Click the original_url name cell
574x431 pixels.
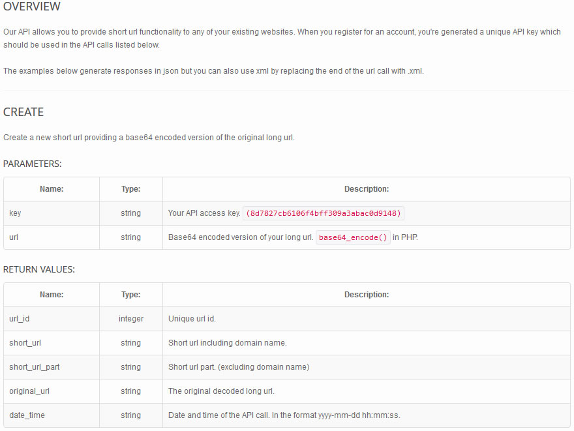(x=52, y=391)
